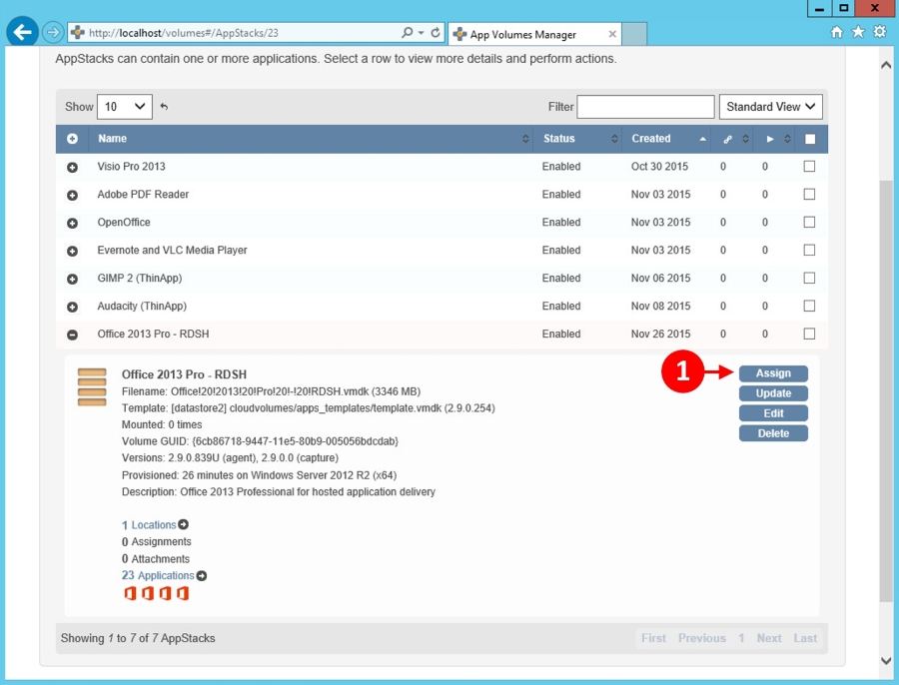Check Evernote and VLC Media Player checkbox

809,250
